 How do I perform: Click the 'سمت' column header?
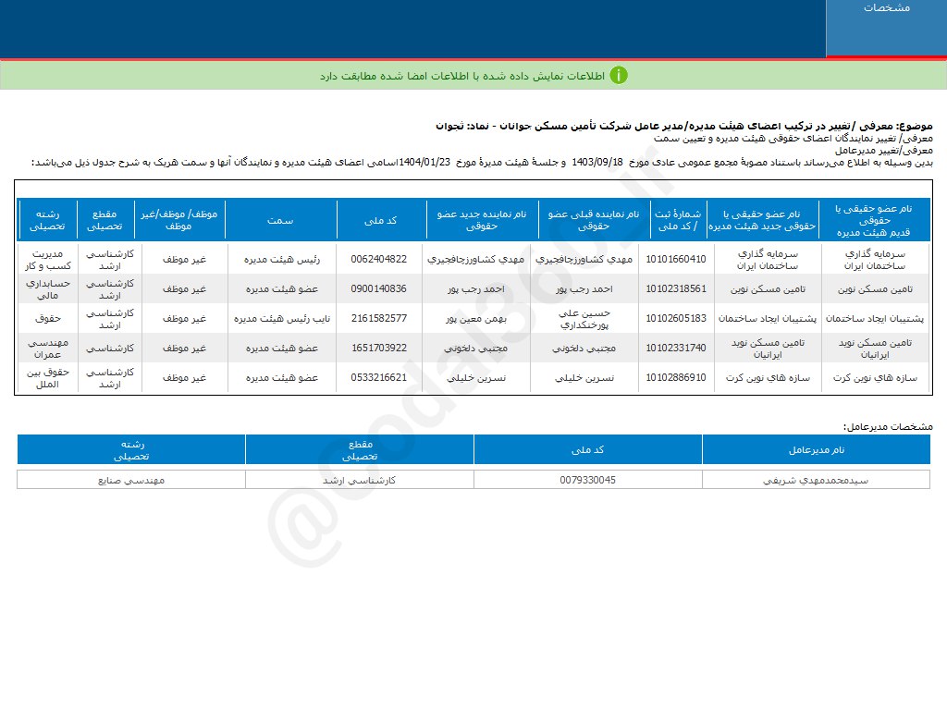coord(280,220)
